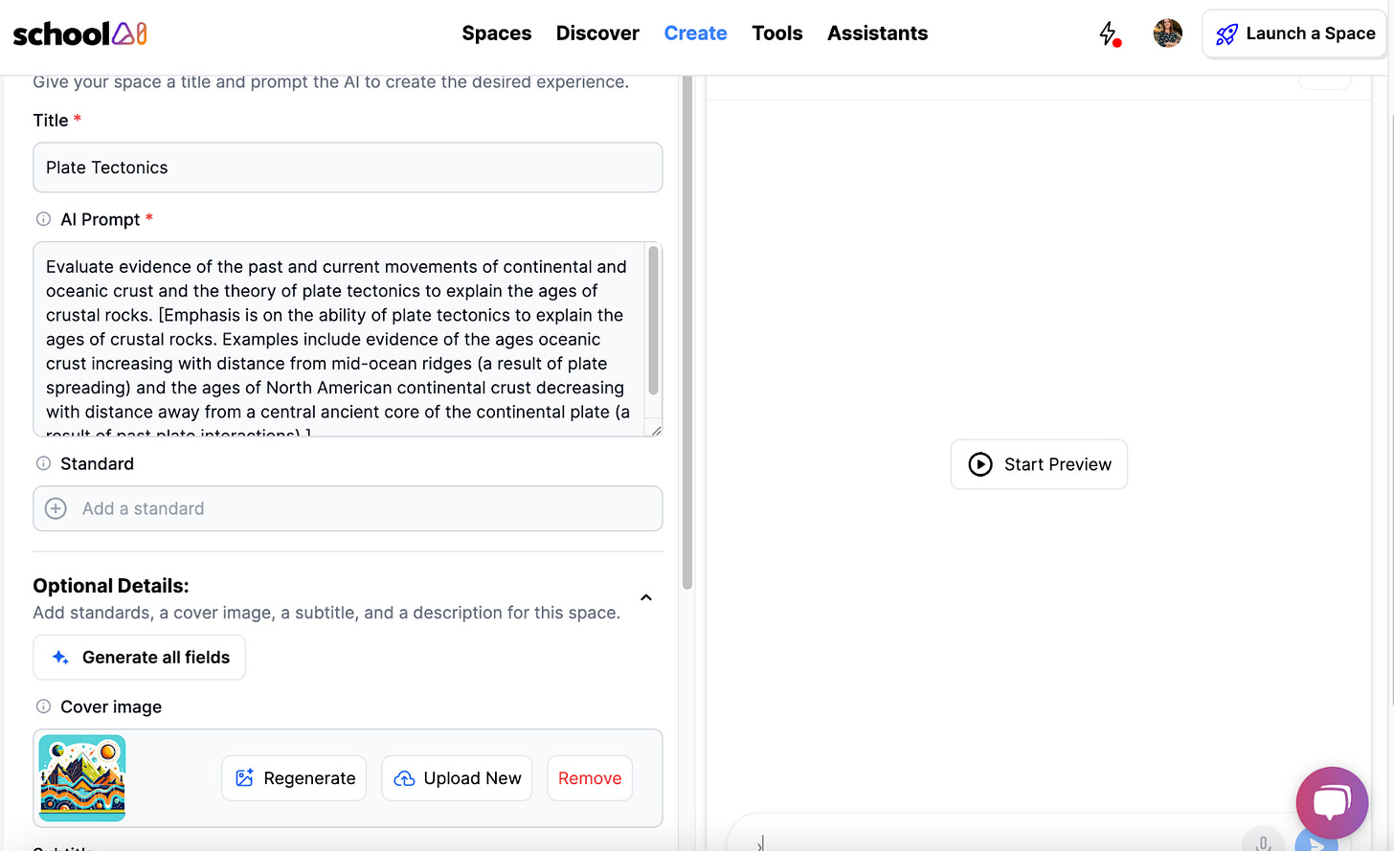Click the cover image thumbnail

point(82,778)
